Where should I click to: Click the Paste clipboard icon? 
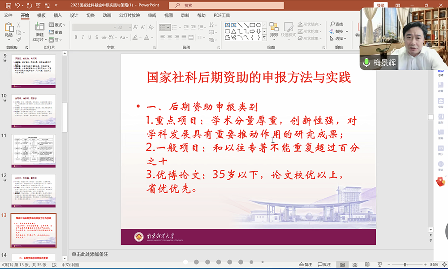[x=9, y=28]
